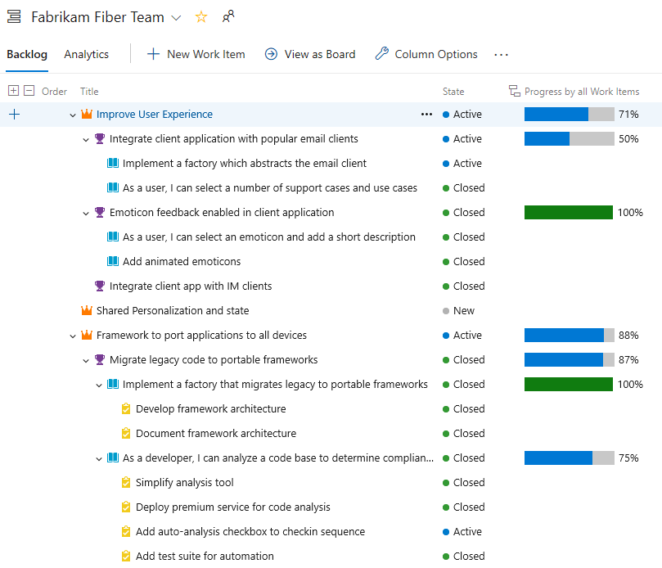Click the expand-all plus icon above the backlog
Image resolution: width=662 pixels, height=568 pixels.
(12, 91)
